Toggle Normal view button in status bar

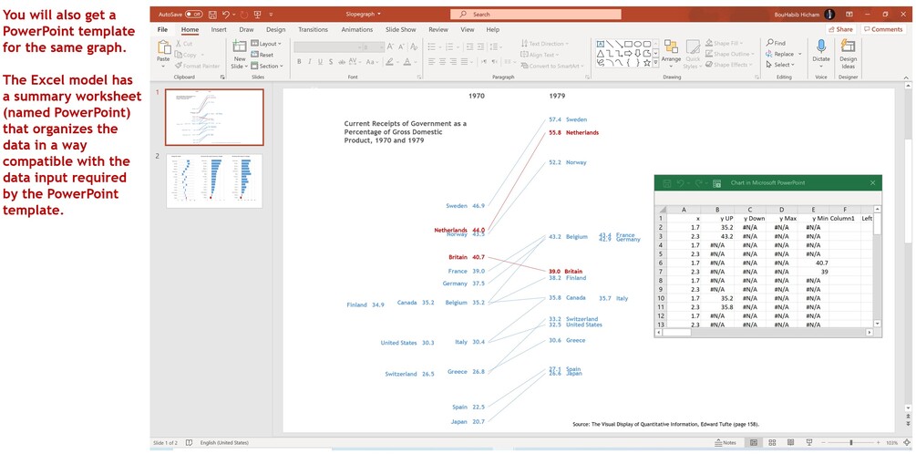pyautogui.click(x=754, y=443)
